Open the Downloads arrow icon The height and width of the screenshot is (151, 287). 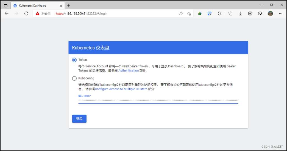[240, 13]
